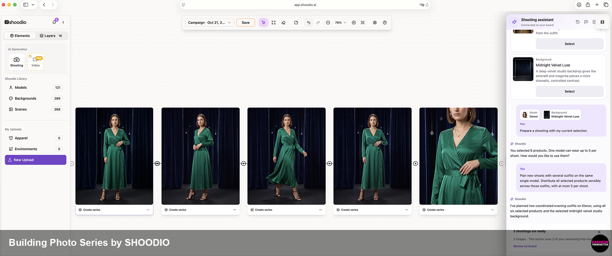This screenshot has height=256, width=612.
Task: Select the walking pose dress image
Action: 287,156
